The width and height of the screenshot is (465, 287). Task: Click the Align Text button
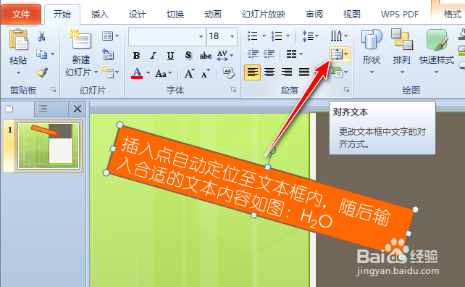coord(340,54)
